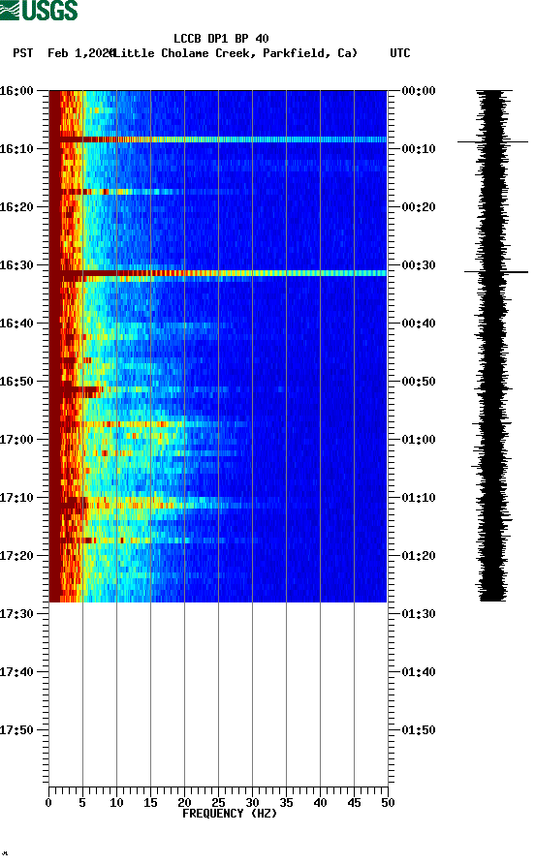Screen dimensions: 535x864
Task: Click the 15 Hz frequency tick label
Action: [150, 803]
